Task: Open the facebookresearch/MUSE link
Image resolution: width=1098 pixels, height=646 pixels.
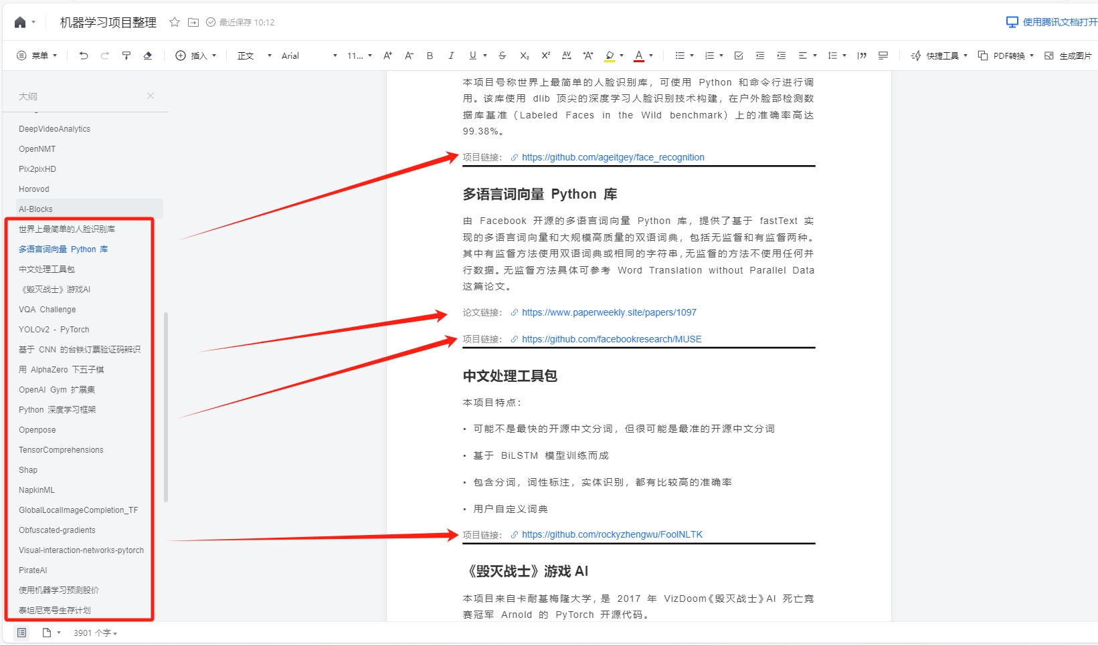Action: click(x=612, y=339)
